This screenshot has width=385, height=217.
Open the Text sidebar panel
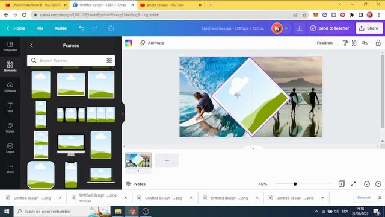pos(10,107)
